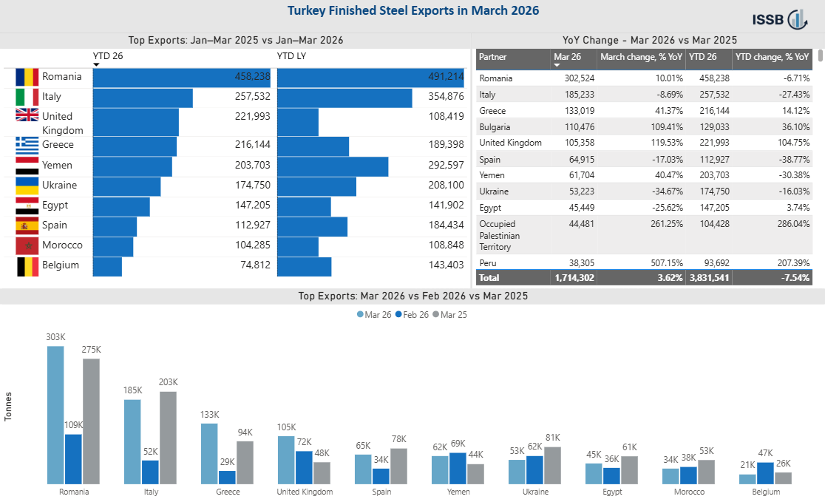The width and height of the screenshot is (825, 502).
Task: Click the Greece flag icon
Action: pos(27,146)
